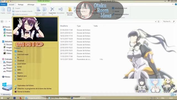The height and width of the screenshot is (100, 177).
Task: Open Quick Access Toolbar customize arrow
Action: click(11, 1)
